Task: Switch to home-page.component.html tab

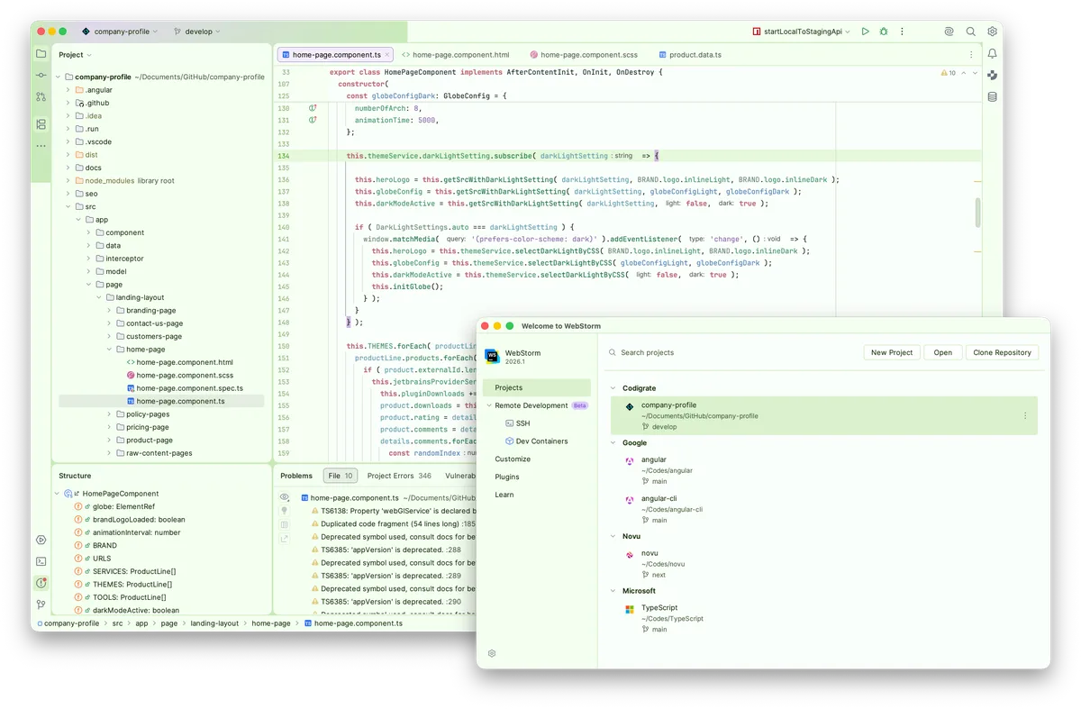Action: tap(455, 55)
